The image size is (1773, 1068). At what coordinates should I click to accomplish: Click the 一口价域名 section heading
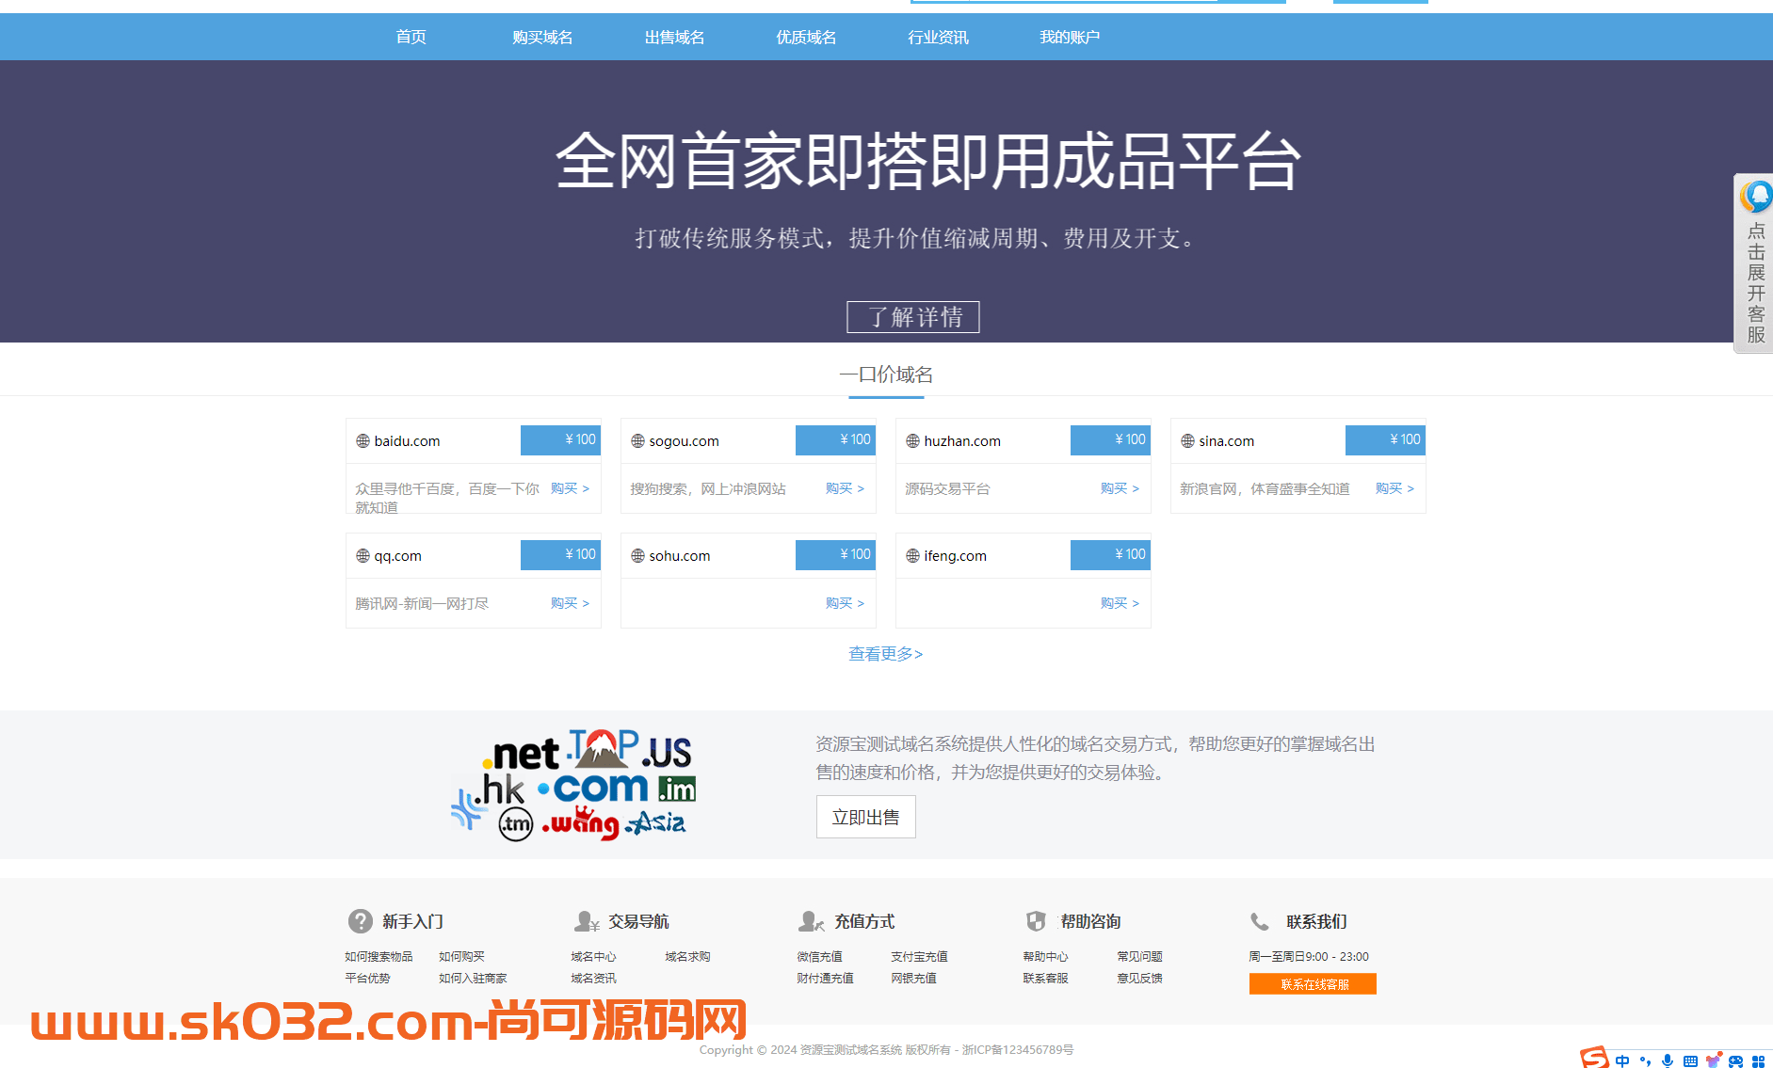tap(886, 375)
